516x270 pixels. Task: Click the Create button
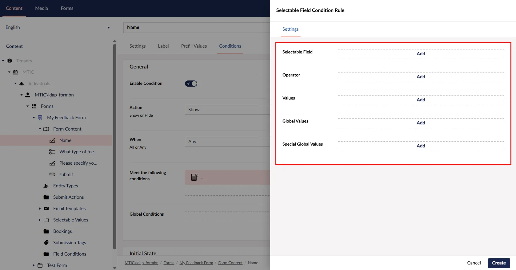click(x=499, y=263)
